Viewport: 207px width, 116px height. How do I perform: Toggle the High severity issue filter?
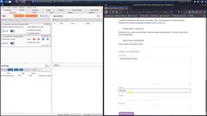(61, 20)
